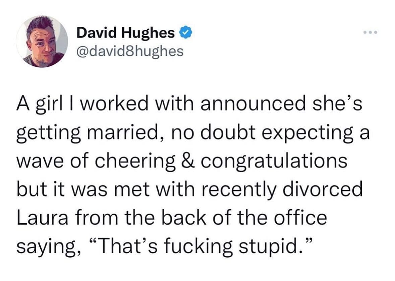Click the word "married" in the tweet

click(x=117, y=133)
